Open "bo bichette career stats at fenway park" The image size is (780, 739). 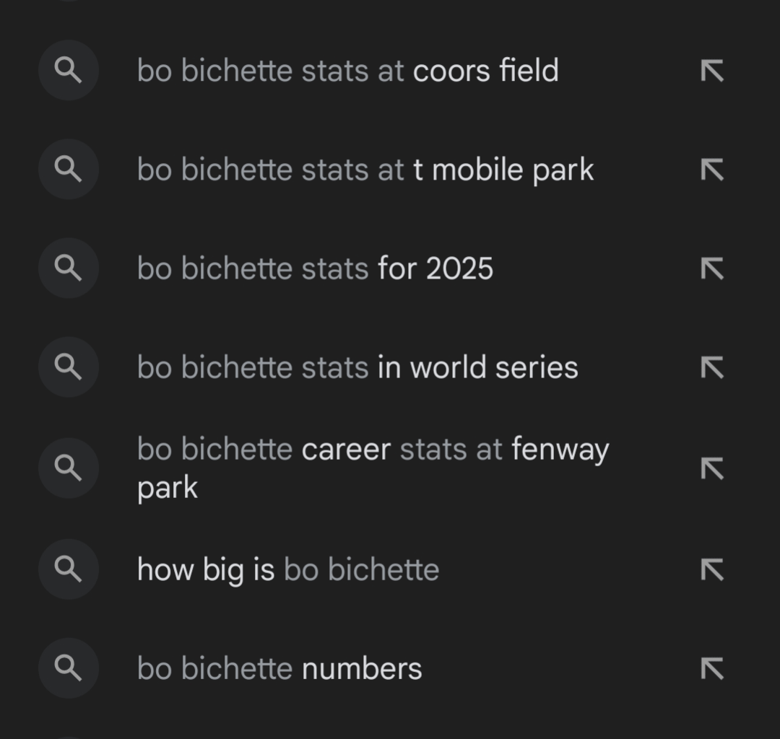(x=372, y=468)
